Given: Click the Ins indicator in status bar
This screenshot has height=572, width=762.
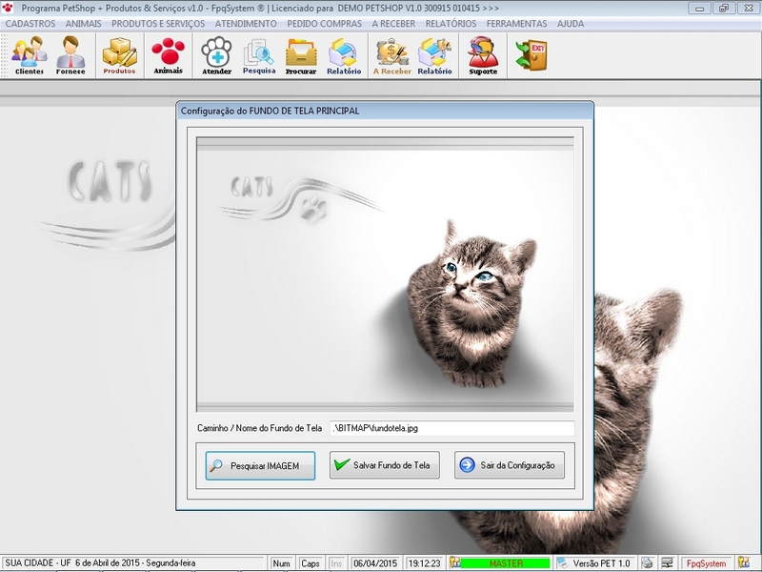Looking at the screenshot, I should (x=336, y=563).
